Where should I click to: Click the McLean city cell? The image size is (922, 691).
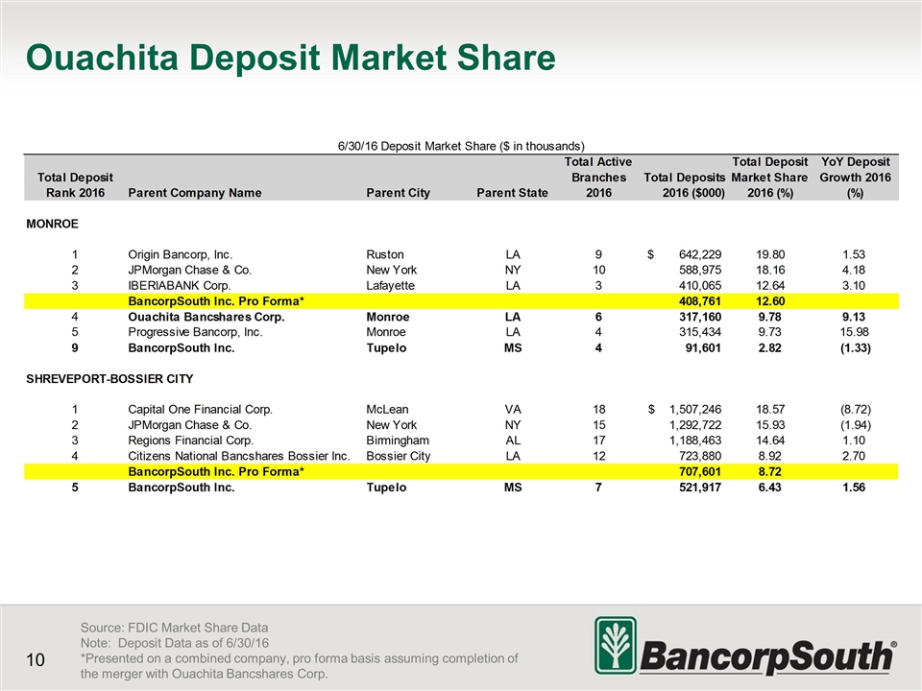pos(387,410)
